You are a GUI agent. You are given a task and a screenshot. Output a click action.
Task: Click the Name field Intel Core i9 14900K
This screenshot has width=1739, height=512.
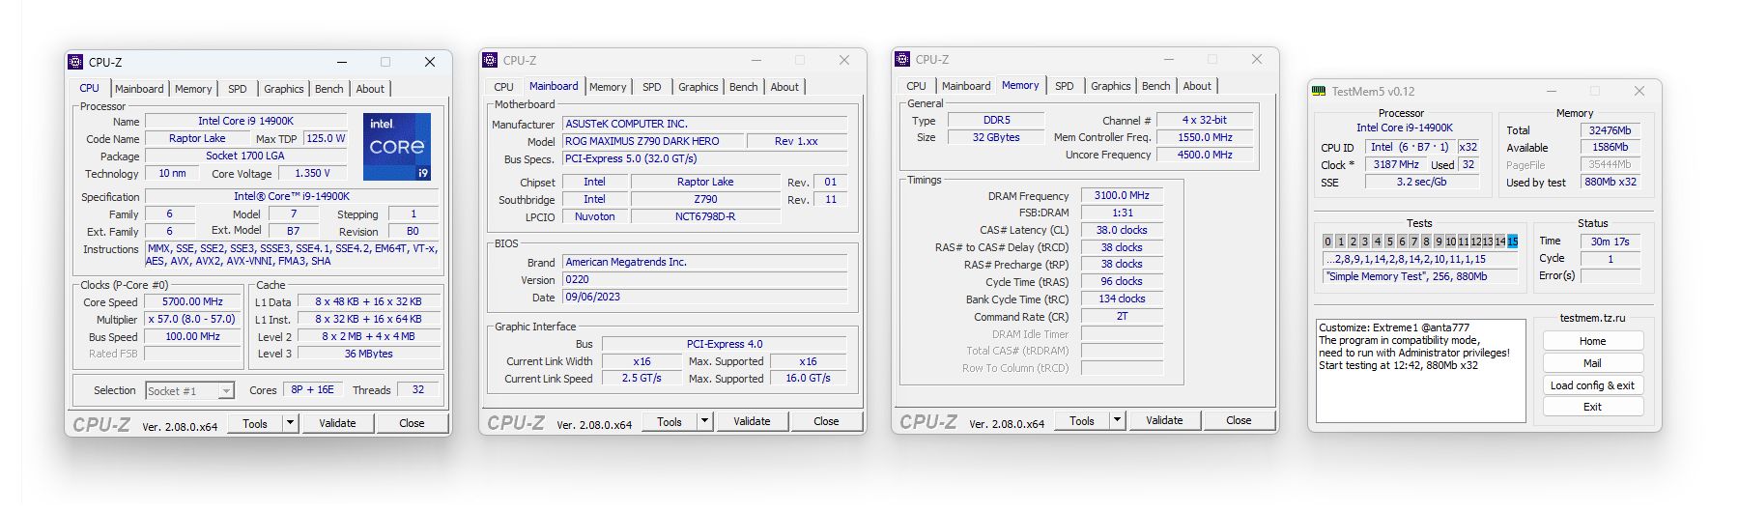click(x=246, y=121)
